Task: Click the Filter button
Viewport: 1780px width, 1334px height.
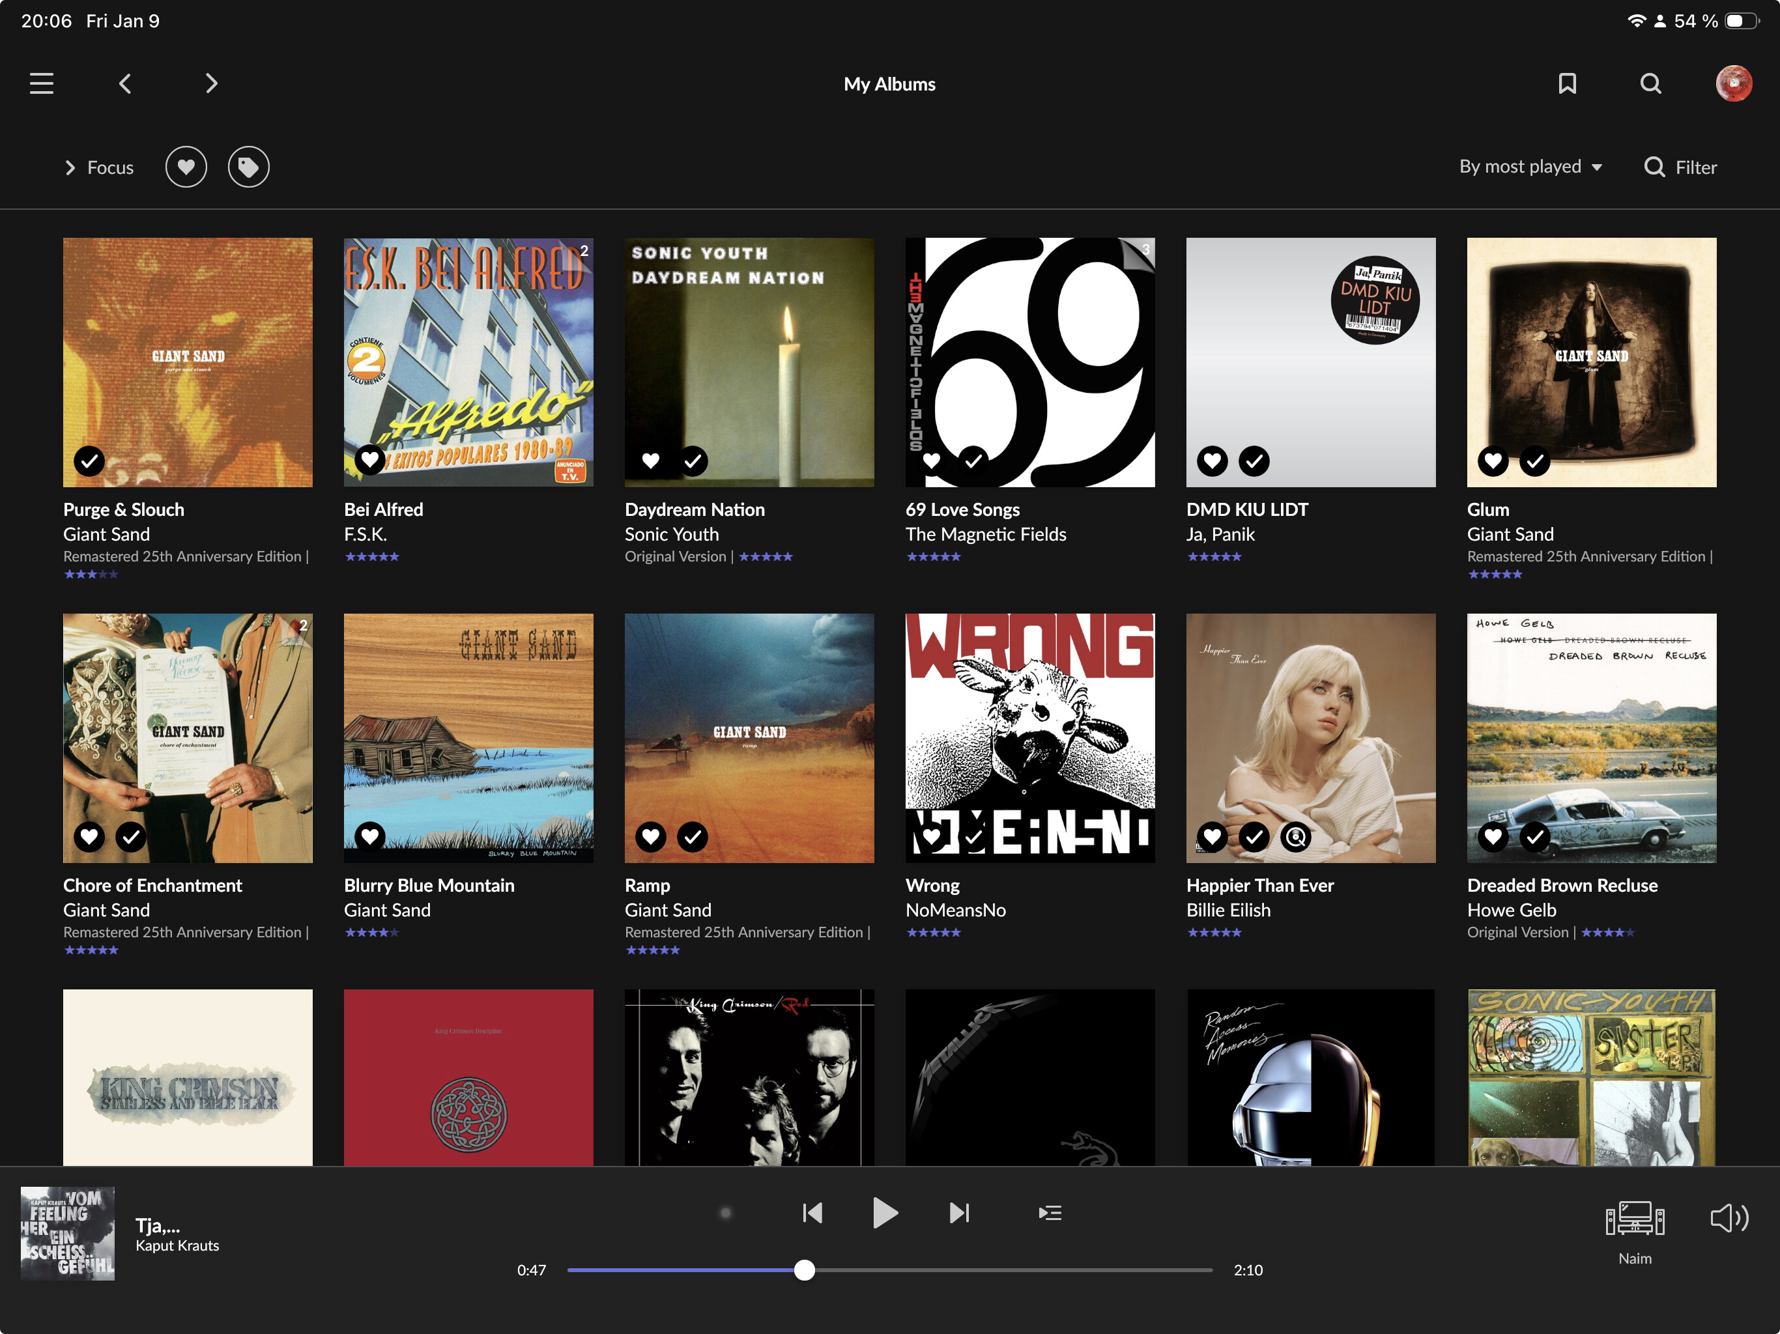Action: tap(1680, 167)
